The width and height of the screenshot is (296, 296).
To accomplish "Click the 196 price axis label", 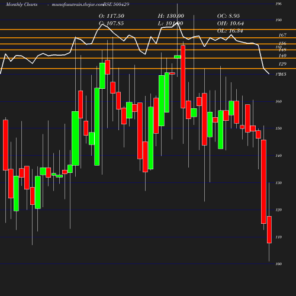I will coord(279,4).
